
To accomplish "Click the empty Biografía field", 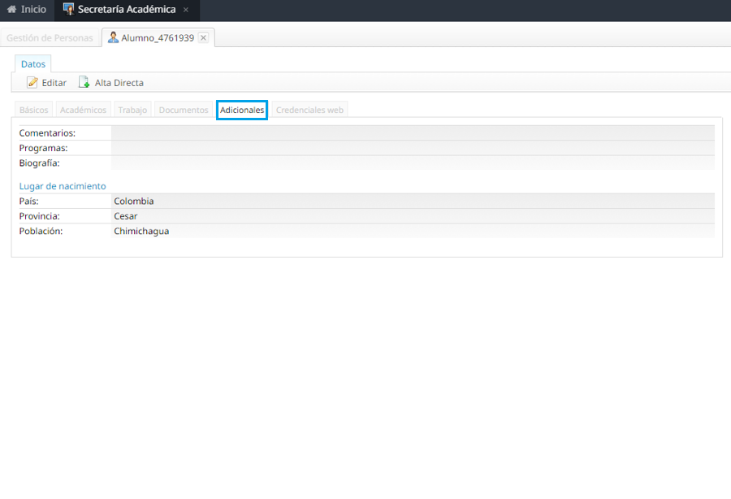I will (x=413, y=163).
